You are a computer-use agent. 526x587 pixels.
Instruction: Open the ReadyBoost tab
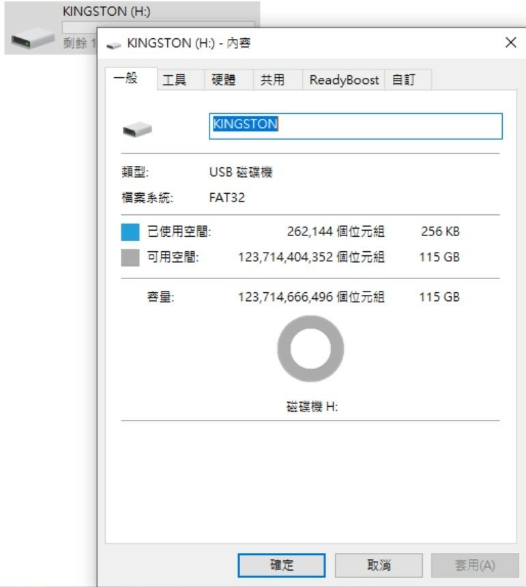[344, 80]
